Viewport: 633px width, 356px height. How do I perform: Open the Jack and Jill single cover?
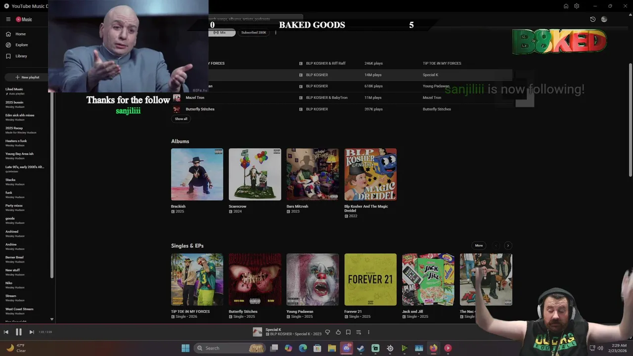(x=428, y=279)
